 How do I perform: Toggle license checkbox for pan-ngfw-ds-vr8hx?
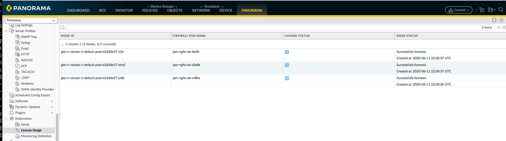click(x=287, y=78)
